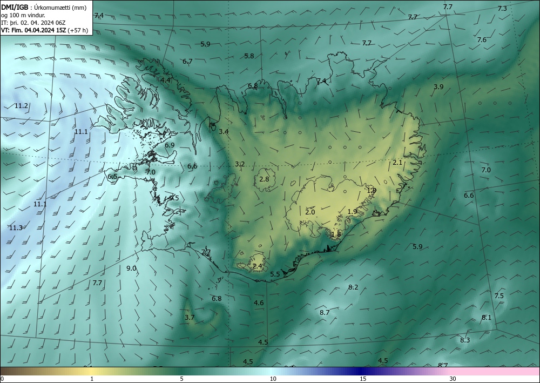Pick the 5.8 value on the map
This screenshot has width=540, height=383.
(249, 56)
